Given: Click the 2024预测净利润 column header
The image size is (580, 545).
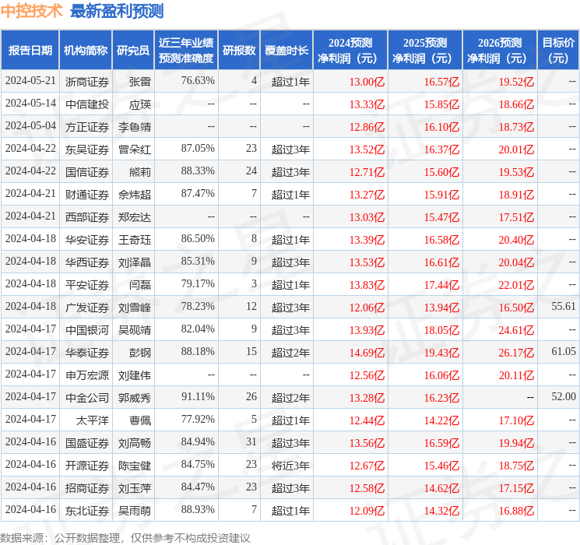Looking at the screenshot, I should point(350,51).
